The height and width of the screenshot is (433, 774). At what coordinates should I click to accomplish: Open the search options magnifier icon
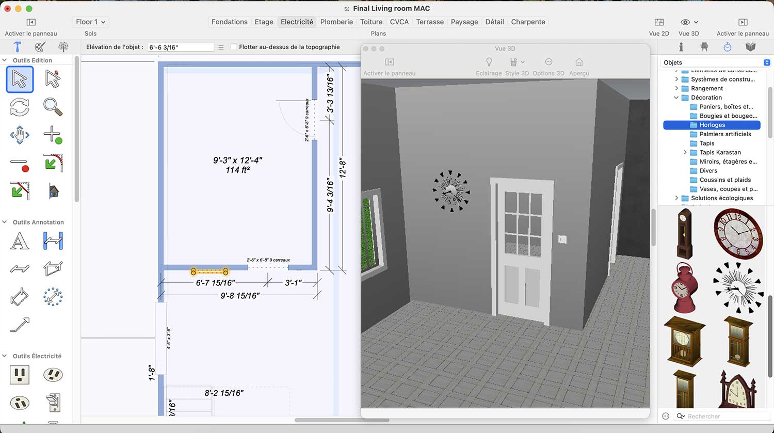coord(681,416)
